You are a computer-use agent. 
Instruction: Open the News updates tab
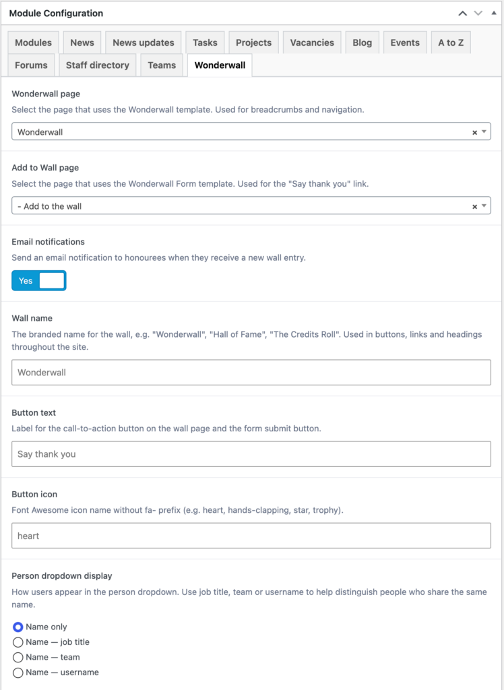pos(144,42)
